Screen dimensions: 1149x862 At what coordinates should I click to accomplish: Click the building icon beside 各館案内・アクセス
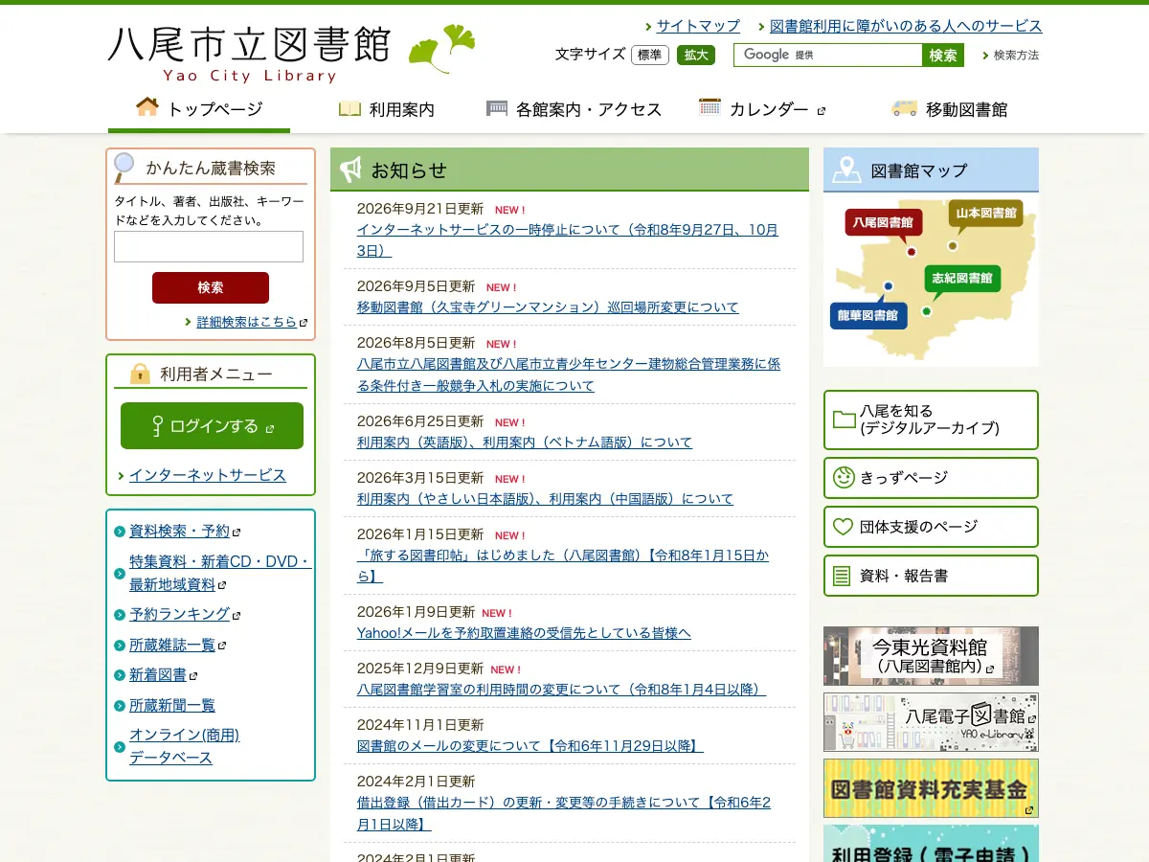click(497, 108)
